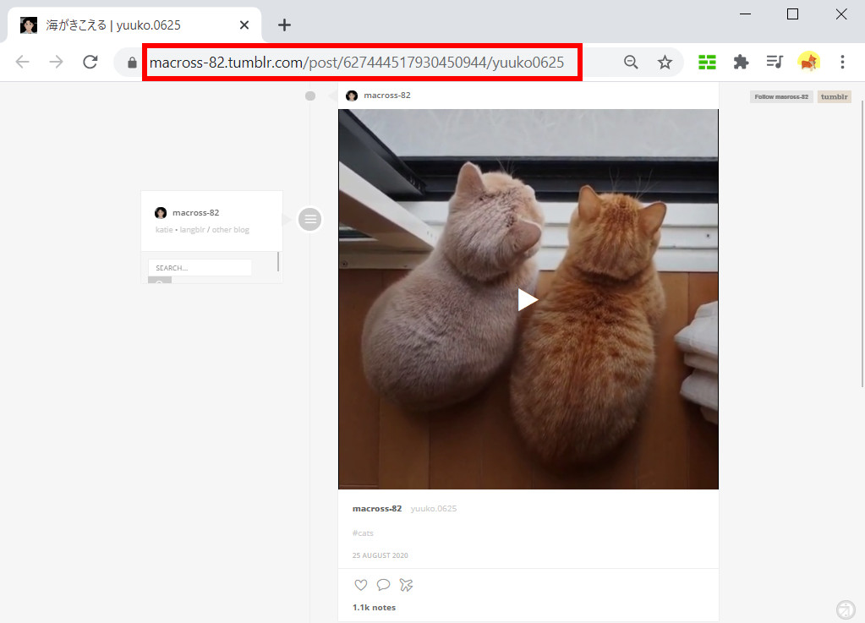Open the Chrome three-dot menu

coord(842,62)
